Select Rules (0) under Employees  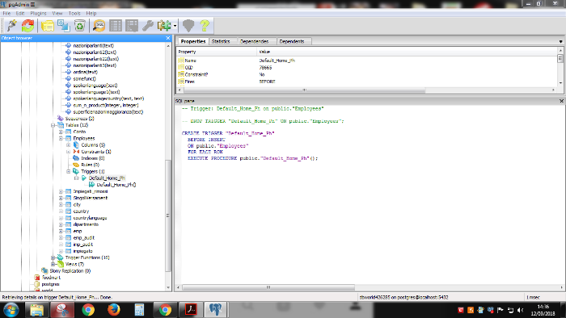click(91, 165)
